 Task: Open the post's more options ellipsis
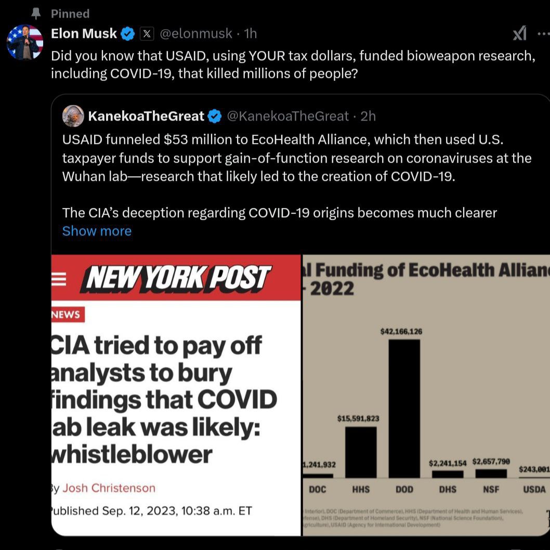tap(543, 34)
